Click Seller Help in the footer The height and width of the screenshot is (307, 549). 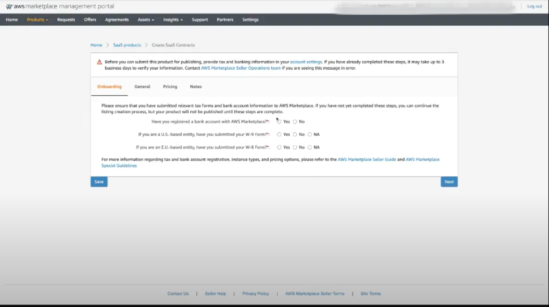[x=215, y=294]
